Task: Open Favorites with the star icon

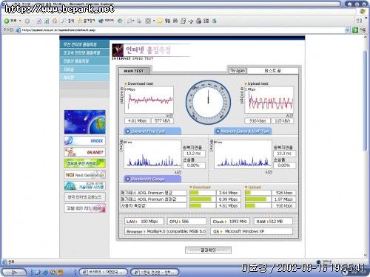Action: pos(80,21)
